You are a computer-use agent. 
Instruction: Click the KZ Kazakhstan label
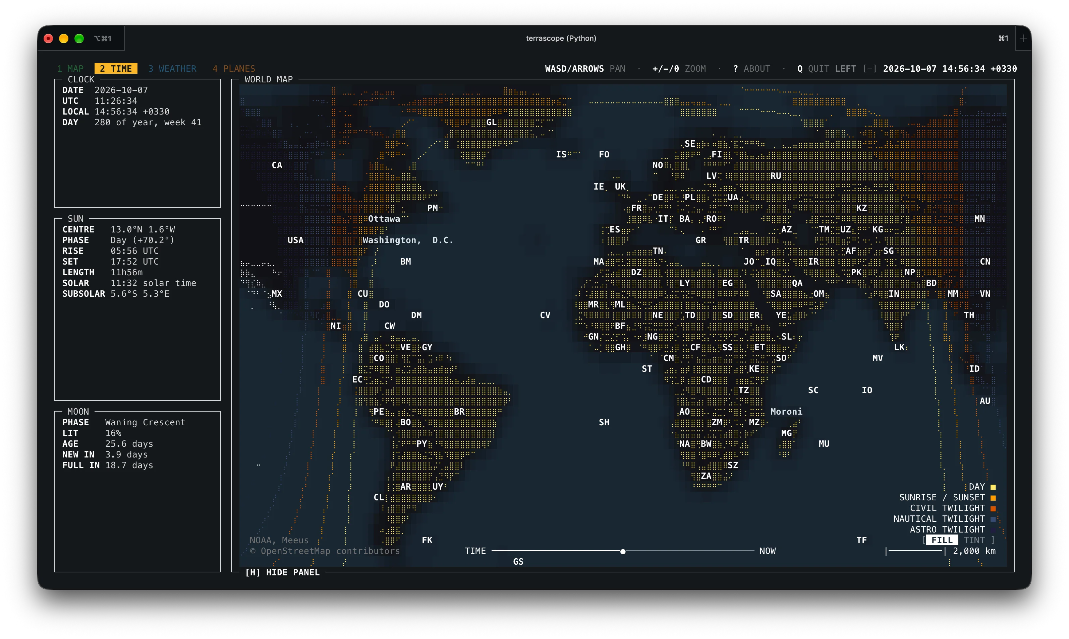(x=861, y=208)
